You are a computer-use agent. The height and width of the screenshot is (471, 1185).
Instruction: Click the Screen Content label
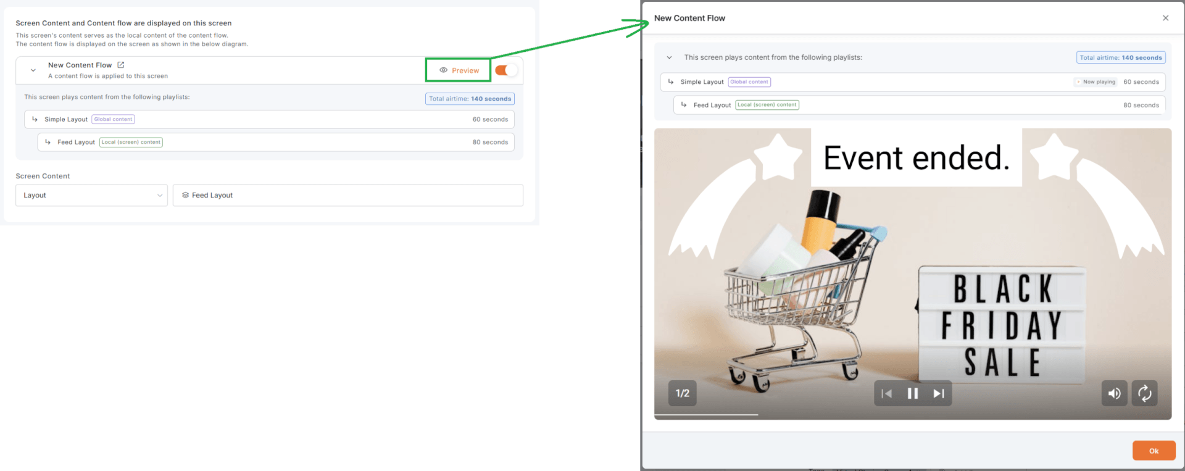pos(43,176)
